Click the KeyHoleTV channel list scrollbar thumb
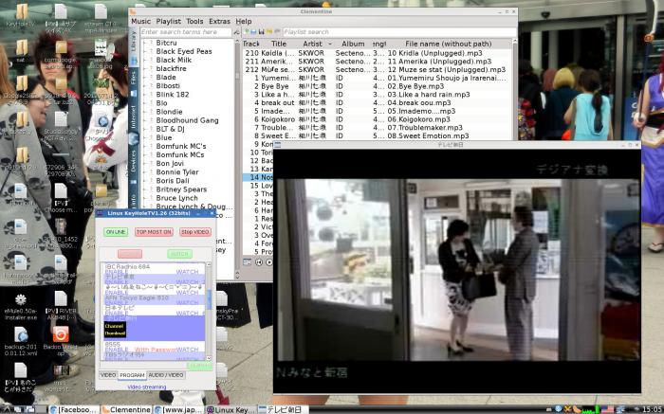The width and height of the screenshot is (664, 414). (209, 299)
